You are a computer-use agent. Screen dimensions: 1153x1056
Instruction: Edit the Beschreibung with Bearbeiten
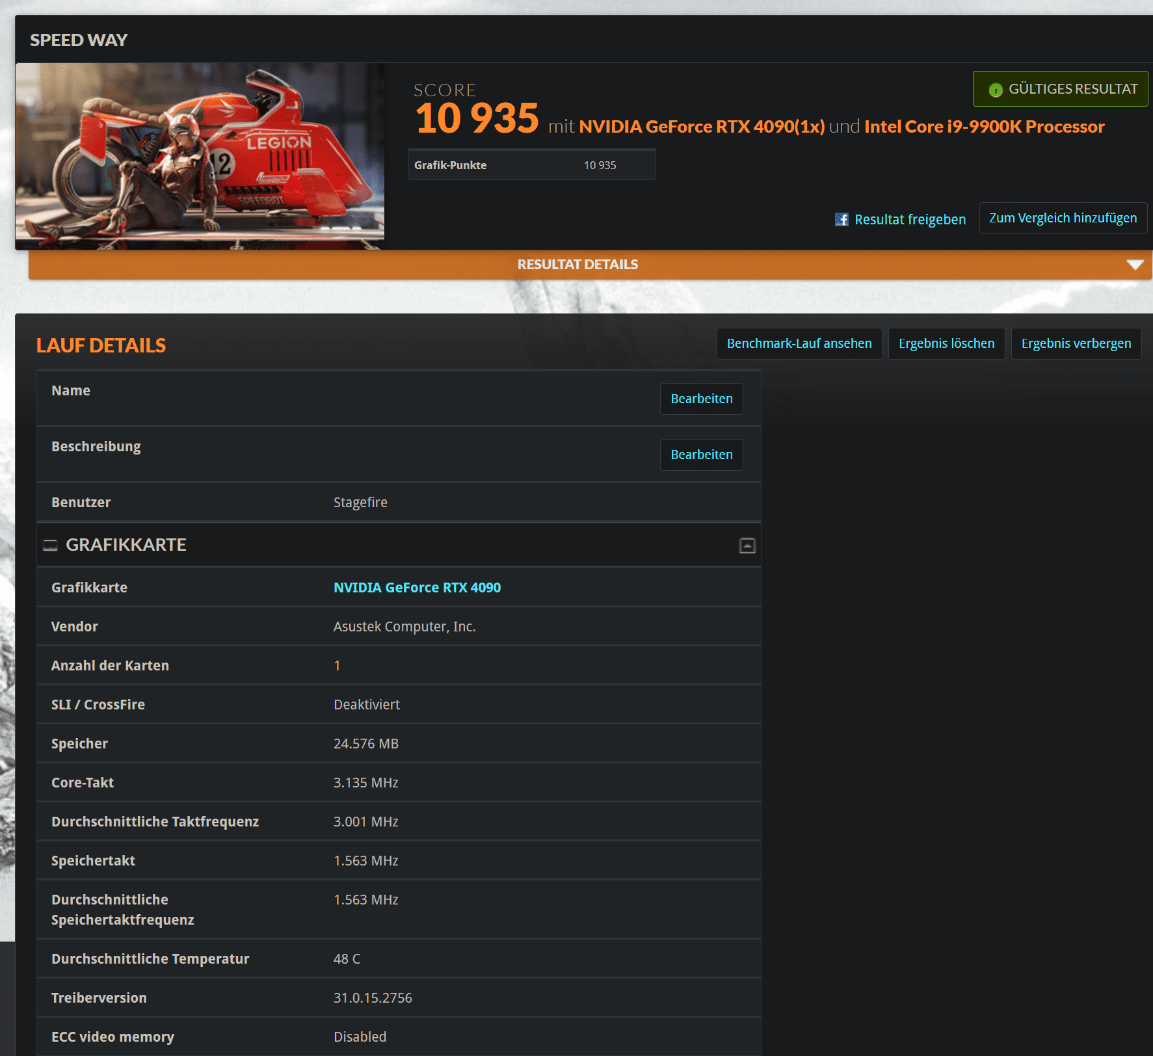701,455
